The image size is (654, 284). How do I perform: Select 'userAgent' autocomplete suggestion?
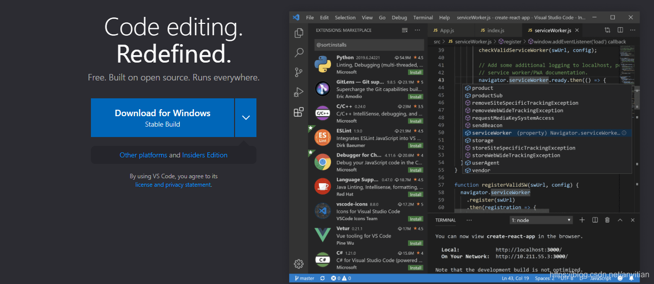pyautogui.click(x=547, y=163)
